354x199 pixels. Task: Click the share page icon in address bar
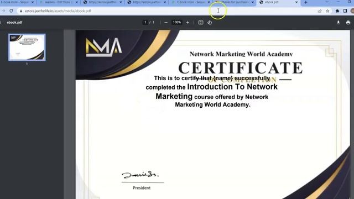(320, 11)
